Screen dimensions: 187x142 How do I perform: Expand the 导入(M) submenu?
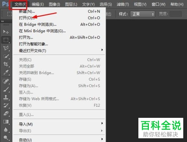[x=59, y=124]
